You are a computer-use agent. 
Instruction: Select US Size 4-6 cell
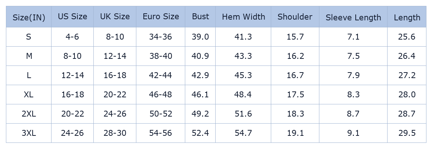[x=72, y=37]
